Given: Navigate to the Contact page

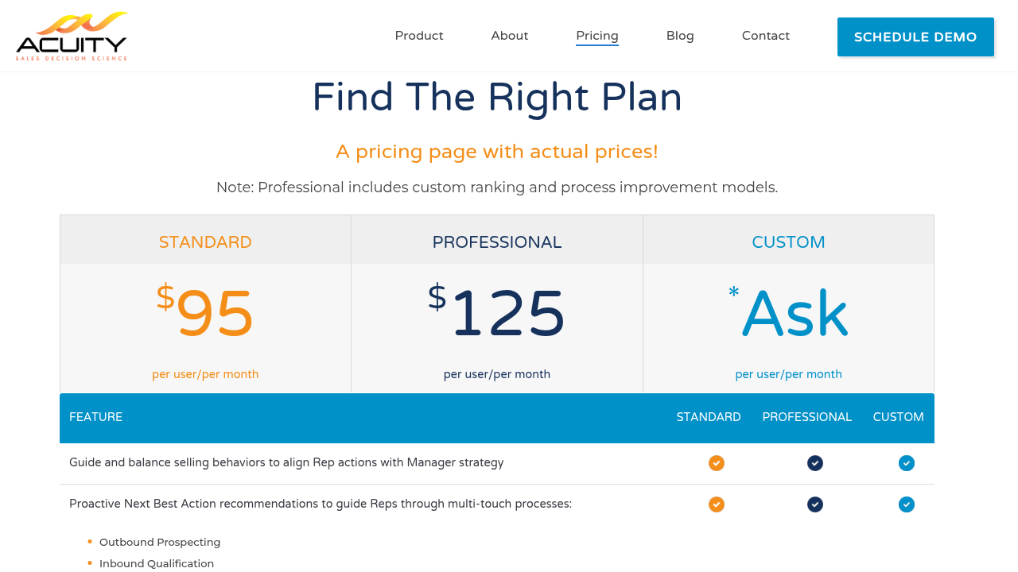Looking at the screenshot, I should point(766,36).
